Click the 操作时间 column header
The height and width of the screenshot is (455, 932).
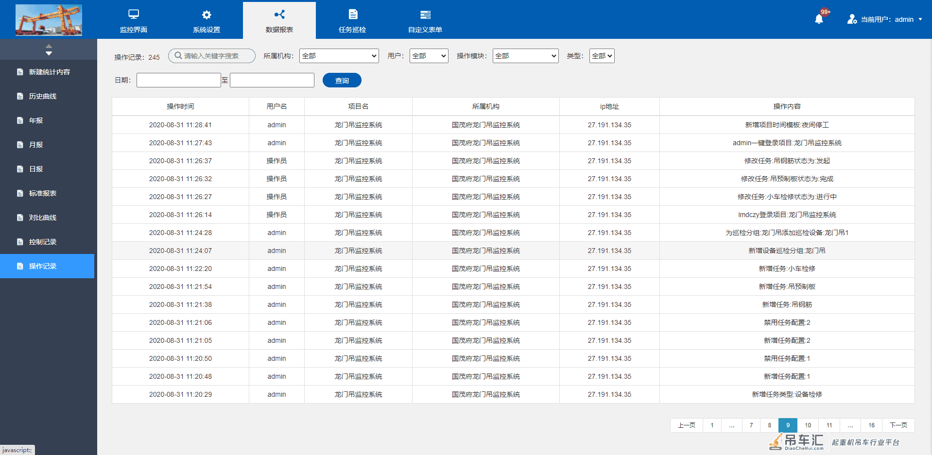click(180, 106)
